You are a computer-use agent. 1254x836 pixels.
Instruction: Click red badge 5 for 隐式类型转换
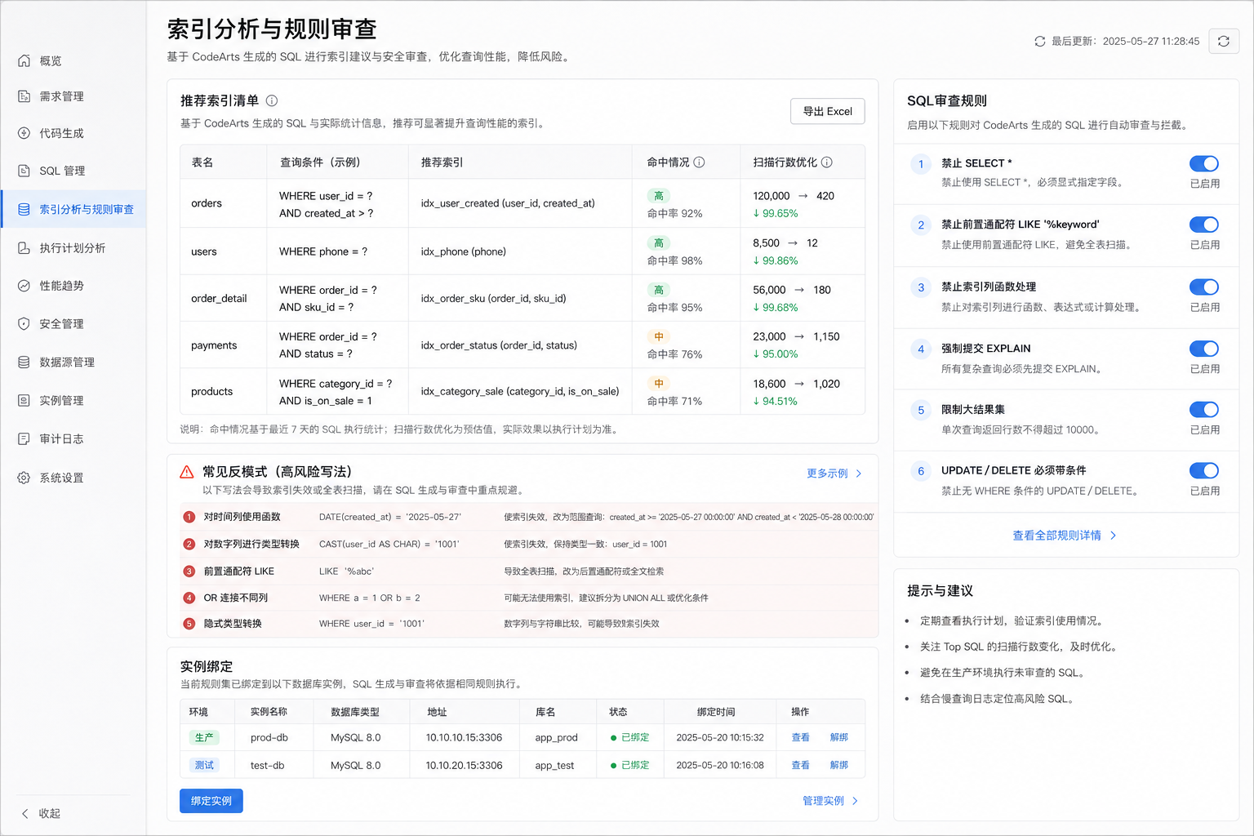tap(189, 624)
